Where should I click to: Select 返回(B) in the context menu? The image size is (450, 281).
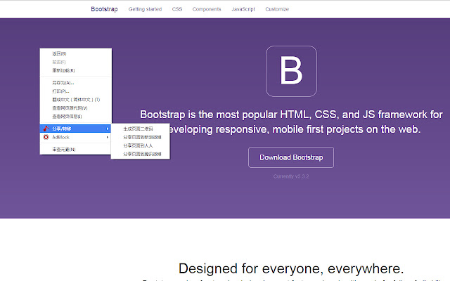coord(76,53)
